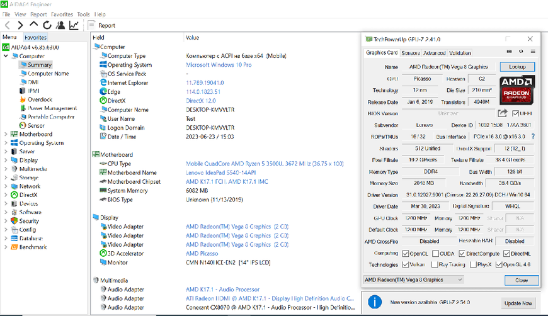
Task: Click the Network icon in tree
Action: point(14,186)
